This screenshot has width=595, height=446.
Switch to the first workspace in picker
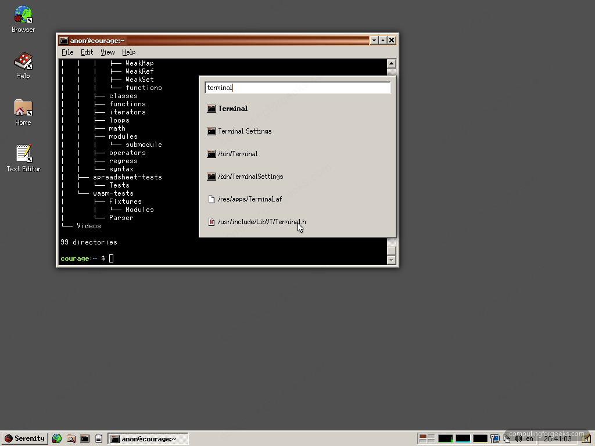(x=423, y=436)
